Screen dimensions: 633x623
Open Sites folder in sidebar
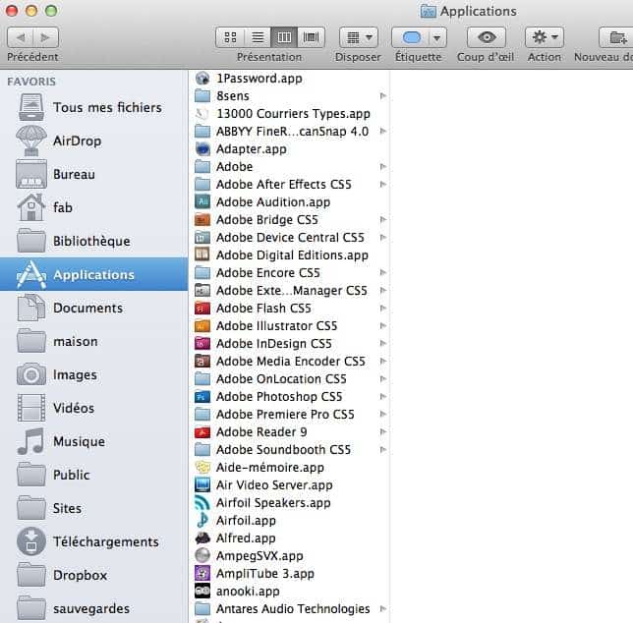[x=94, y=508]
